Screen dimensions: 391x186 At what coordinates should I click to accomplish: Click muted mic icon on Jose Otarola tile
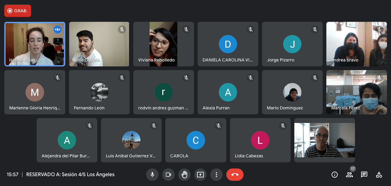click(122, 30)
